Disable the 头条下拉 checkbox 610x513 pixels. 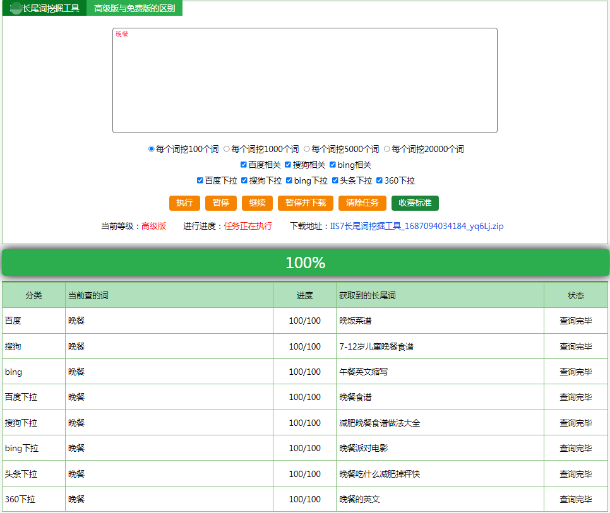tap(335, 180)
